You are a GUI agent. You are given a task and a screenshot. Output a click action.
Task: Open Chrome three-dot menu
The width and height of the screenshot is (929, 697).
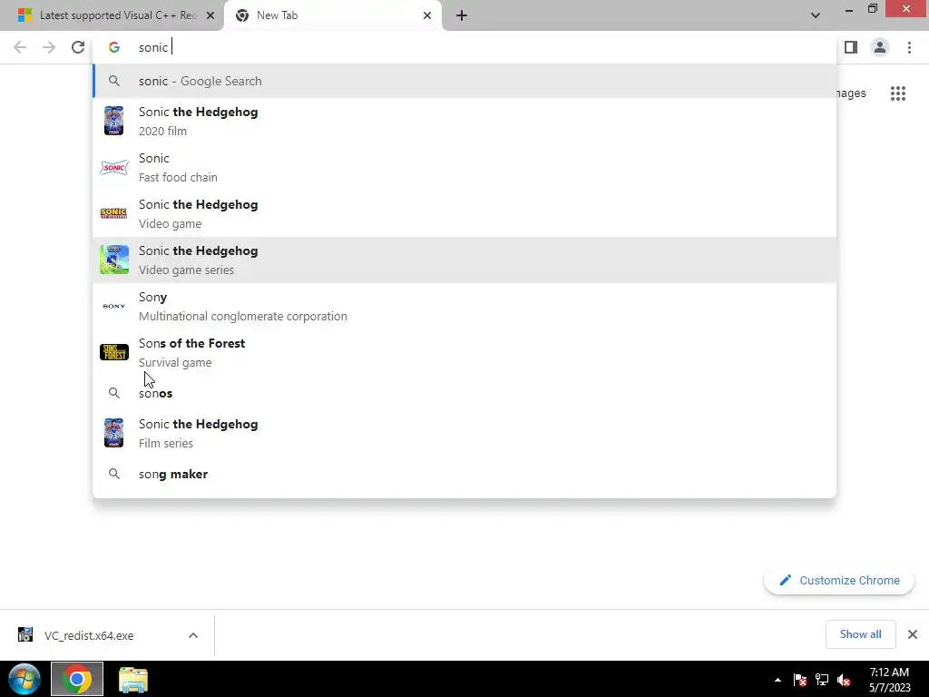click(909, 47)
